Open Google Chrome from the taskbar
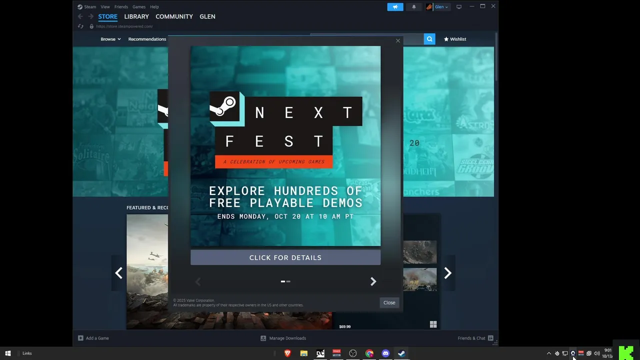640x360 pixels. (369, 353)
